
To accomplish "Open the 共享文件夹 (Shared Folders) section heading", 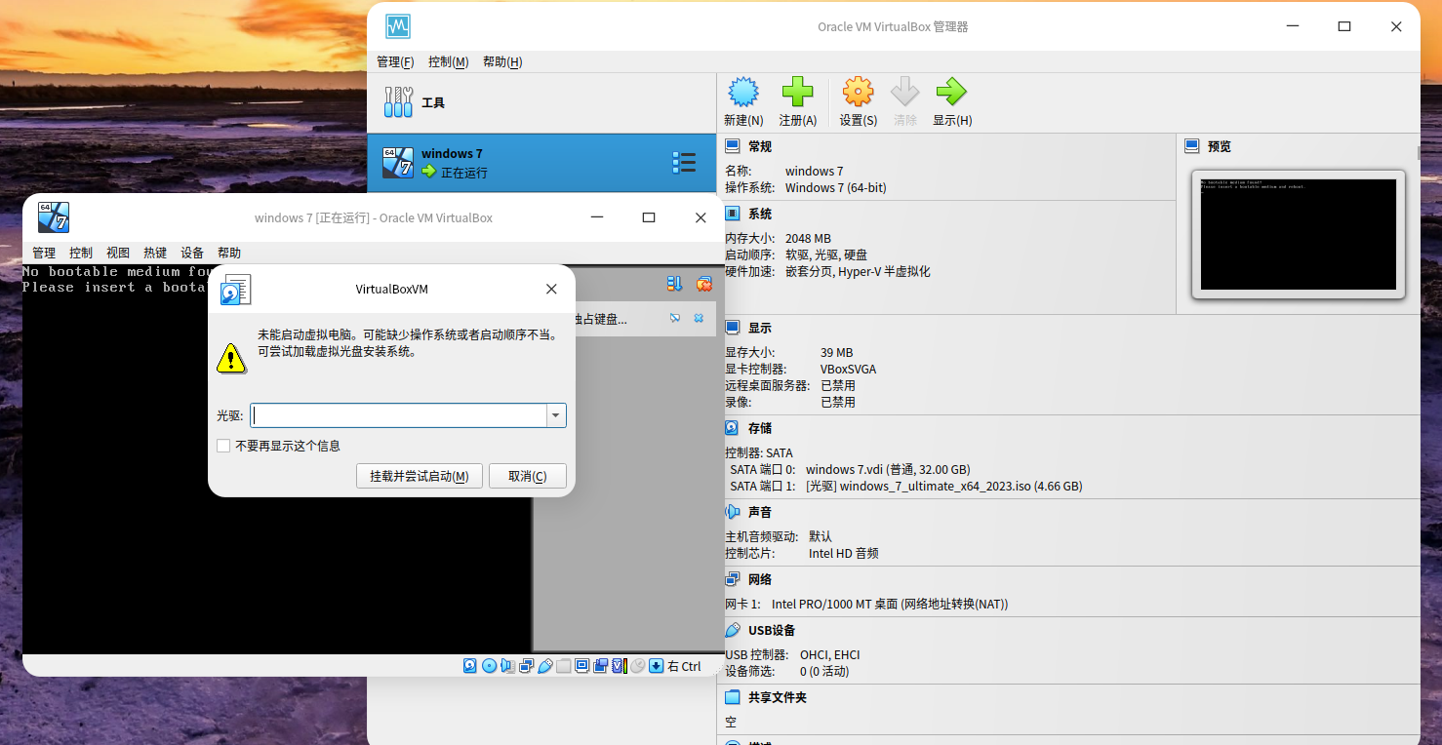I will [778, 697].
